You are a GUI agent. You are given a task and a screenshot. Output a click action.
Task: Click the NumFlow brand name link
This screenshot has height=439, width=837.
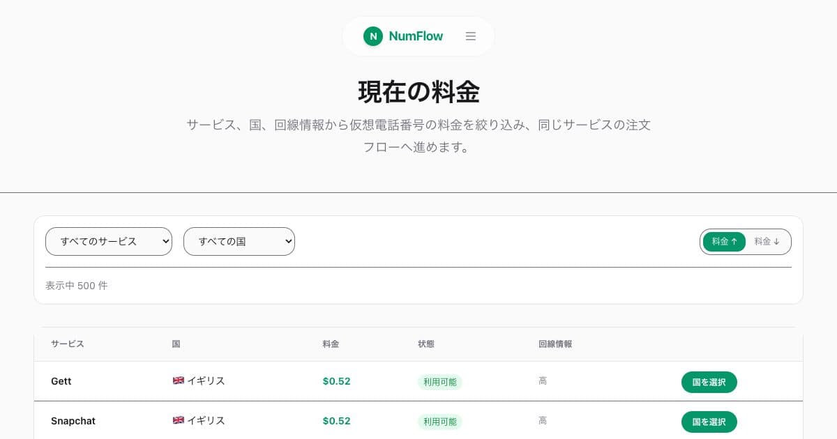416,36
